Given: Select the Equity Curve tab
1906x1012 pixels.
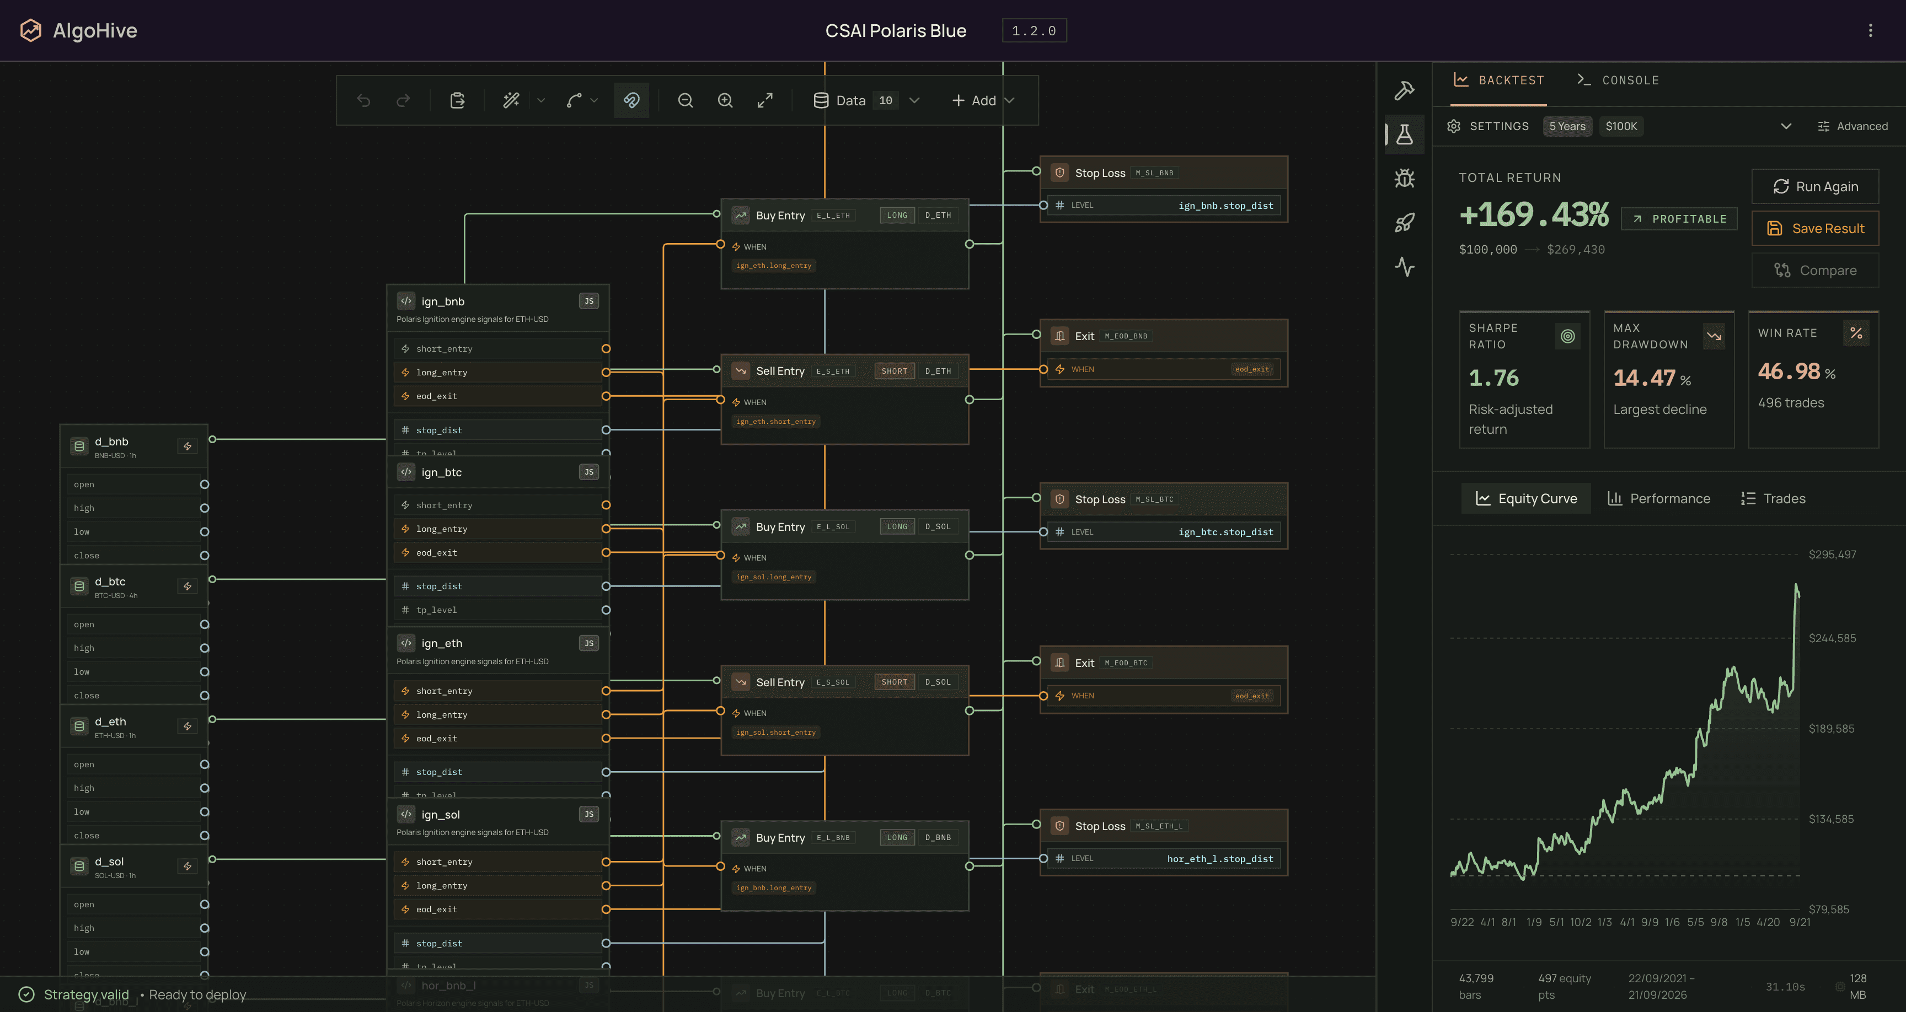Looking at the screenshot, I should 1527,499.
